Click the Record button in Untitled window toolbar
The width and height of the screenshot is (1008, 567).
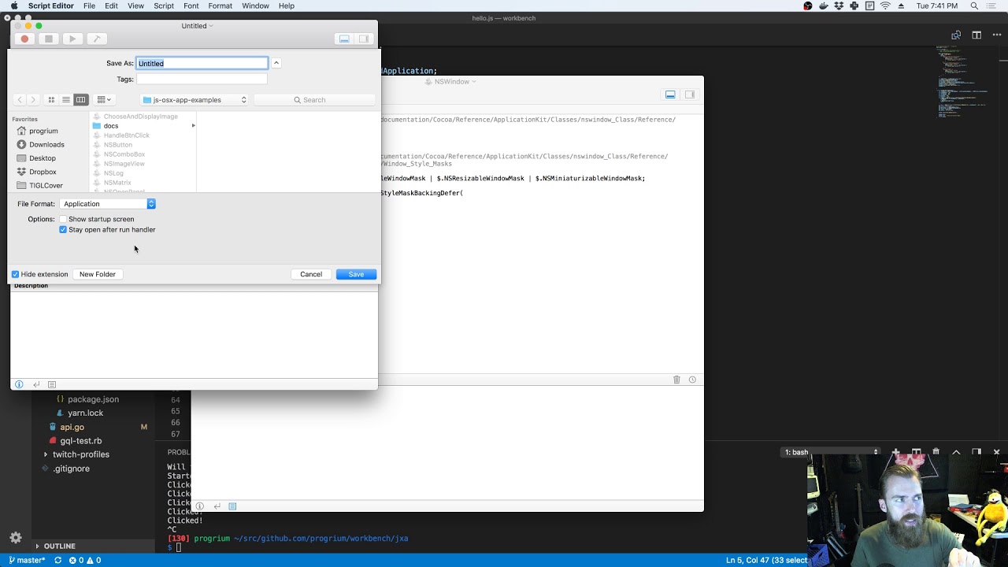pyautogui.click(x=24, y=39)
